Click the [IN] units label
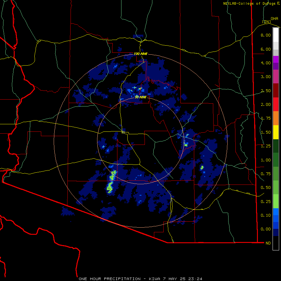 [x=267, y=22]
